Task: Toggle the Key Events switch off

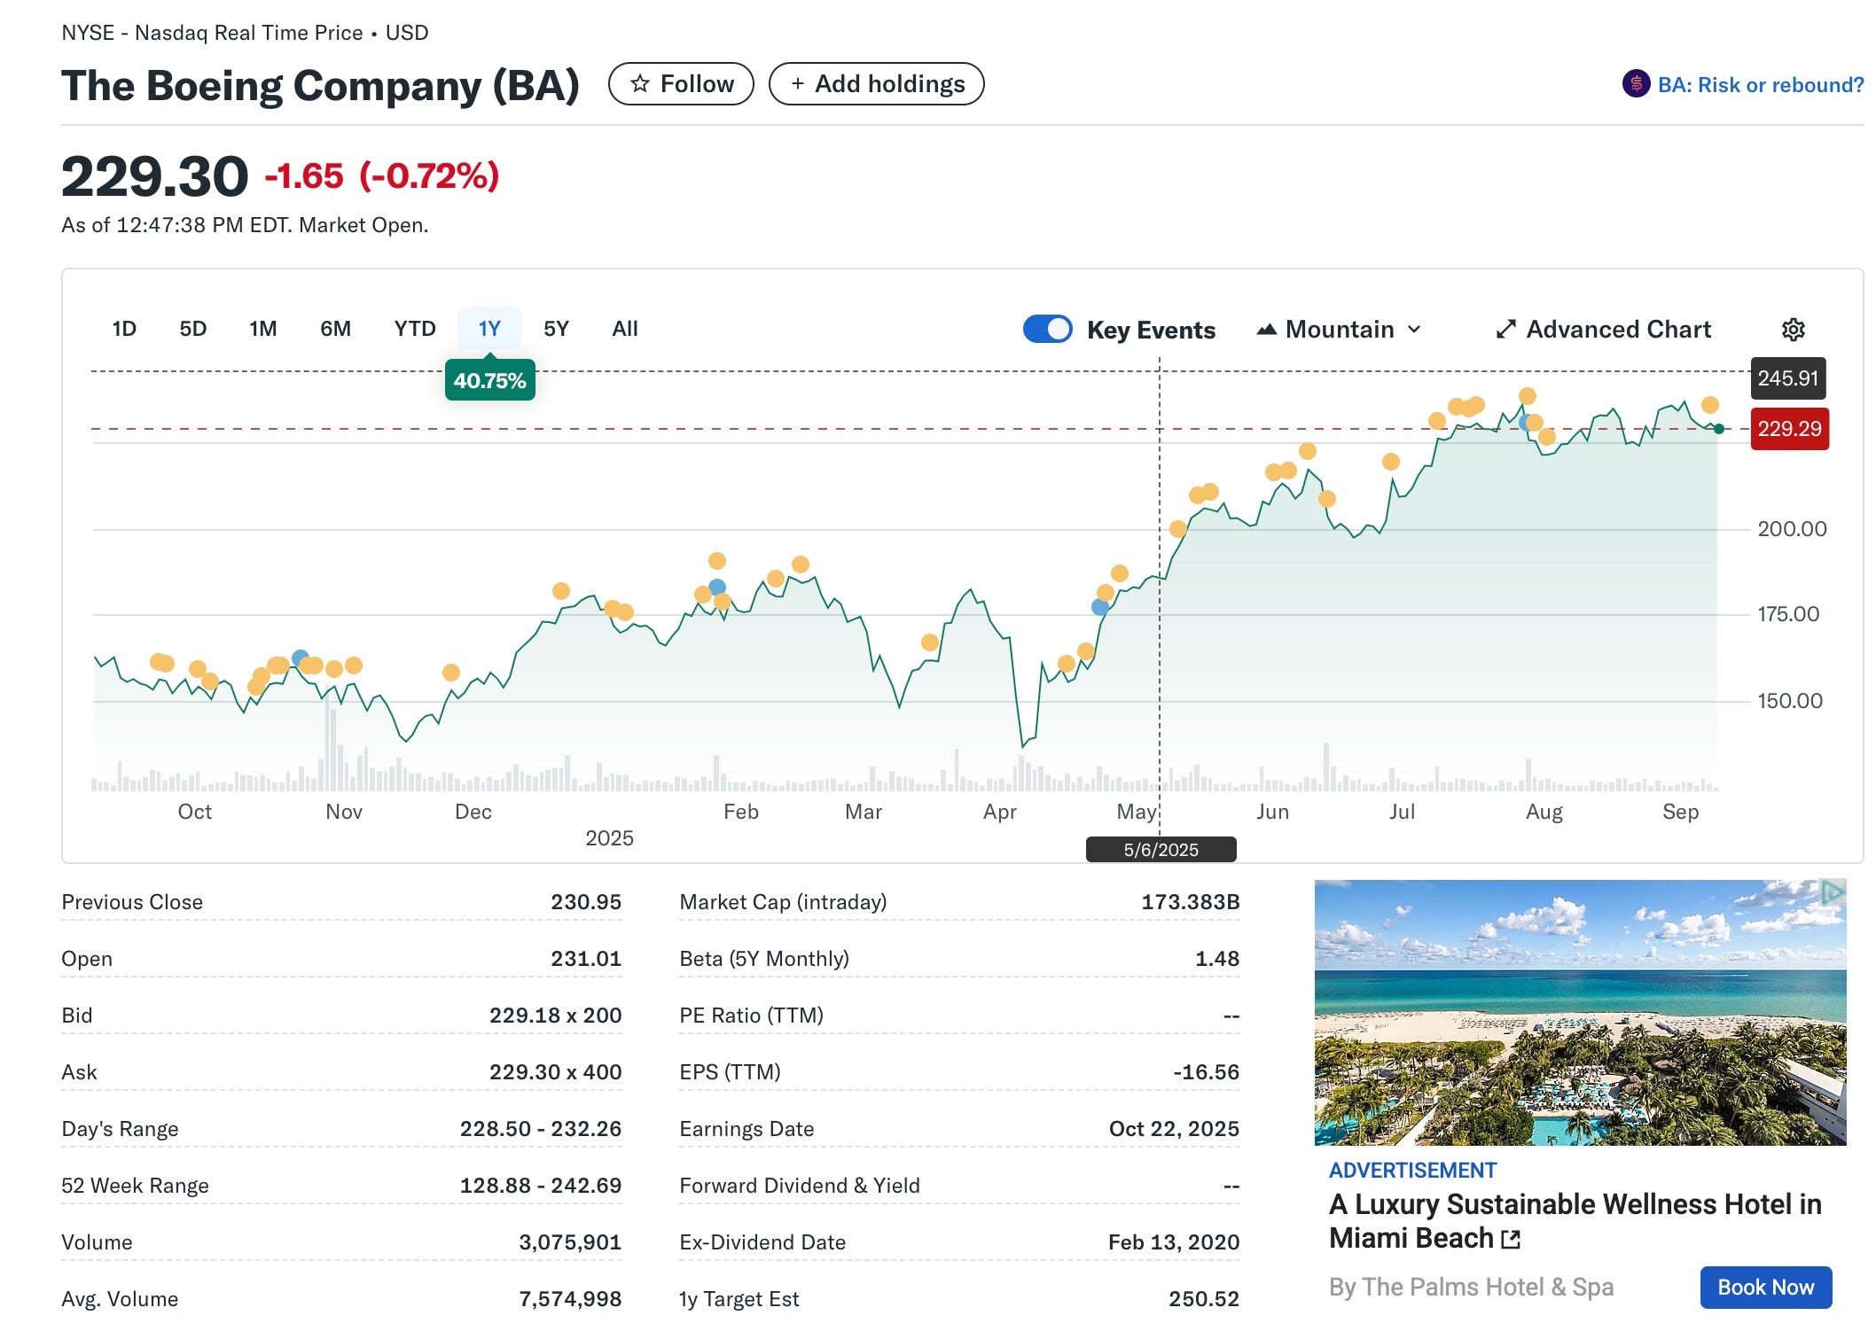Action: coord(1048,329)
